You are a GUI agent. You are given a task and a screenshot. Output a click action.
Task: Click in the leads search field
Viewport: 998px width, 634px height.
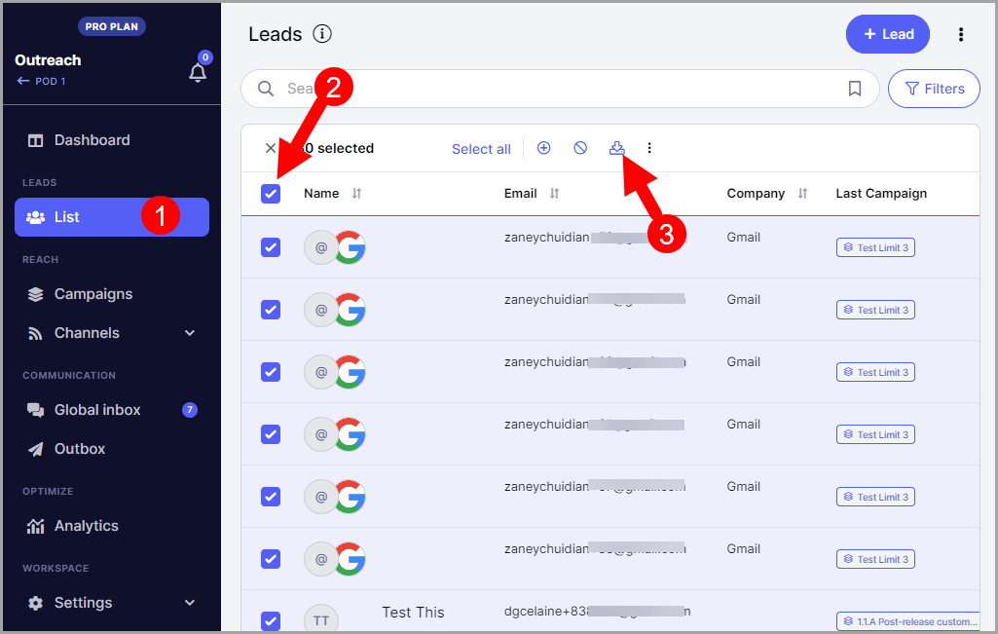coord(560,89)
